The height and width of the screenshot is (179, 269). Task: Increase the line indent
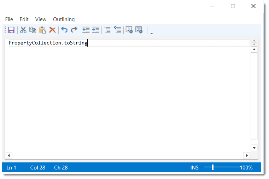coord(95,30)
